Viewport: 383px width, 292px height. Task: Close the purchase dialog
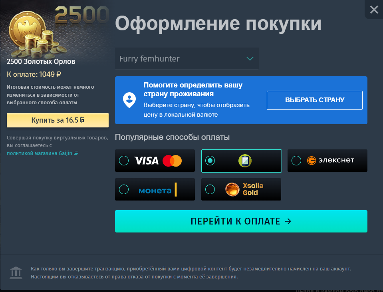click(x=374, y=10)
